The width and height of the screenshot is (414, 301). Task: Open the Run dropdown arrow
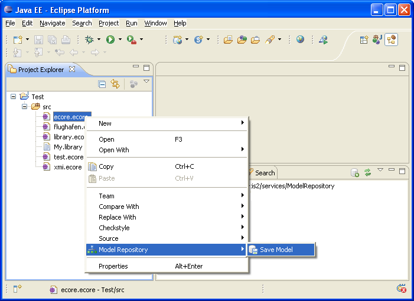120,40
